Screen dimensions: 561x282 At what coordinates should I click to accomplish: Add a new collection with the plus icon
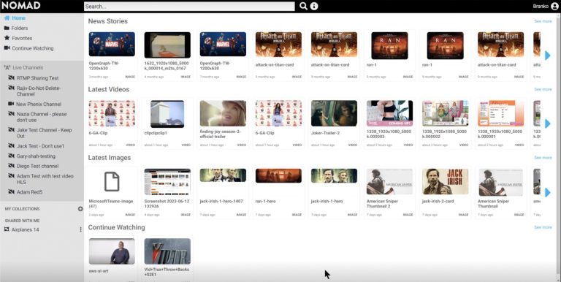point(80,209)
